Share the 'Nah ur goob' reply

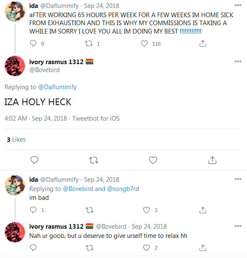[x=203, y=248]
